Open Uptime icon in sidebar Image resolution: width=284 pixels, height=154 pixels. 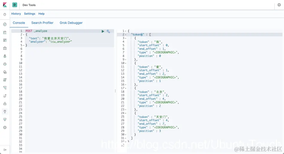click(5, 96)
